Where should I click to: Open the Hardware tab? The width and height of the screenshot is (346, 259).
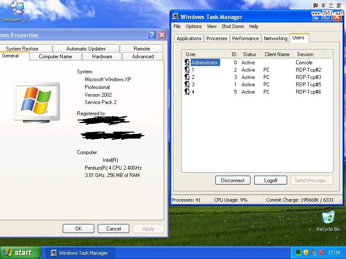click(x=102, y=57)
